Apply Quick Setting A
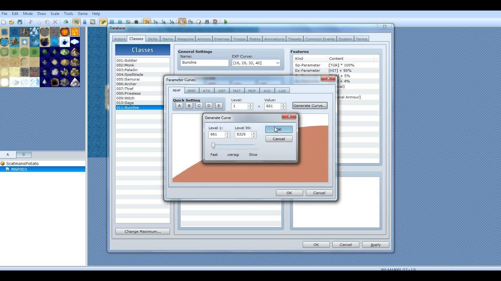This screenshot has height=281, width=501. (179, 106)
